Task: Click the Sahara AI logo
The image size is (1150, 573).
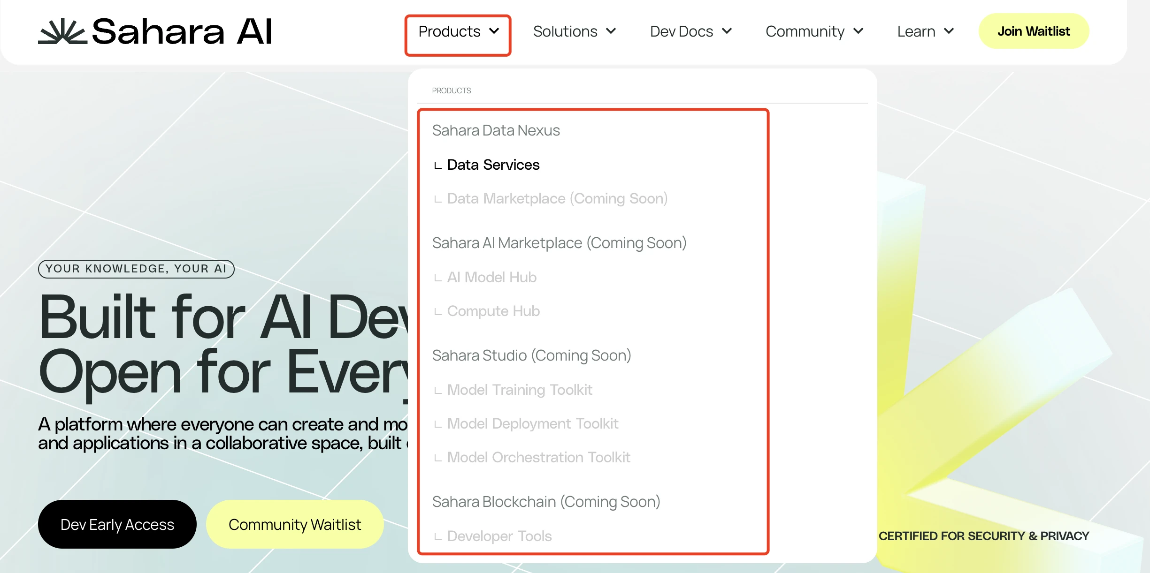Action: (x=155, y=31)
